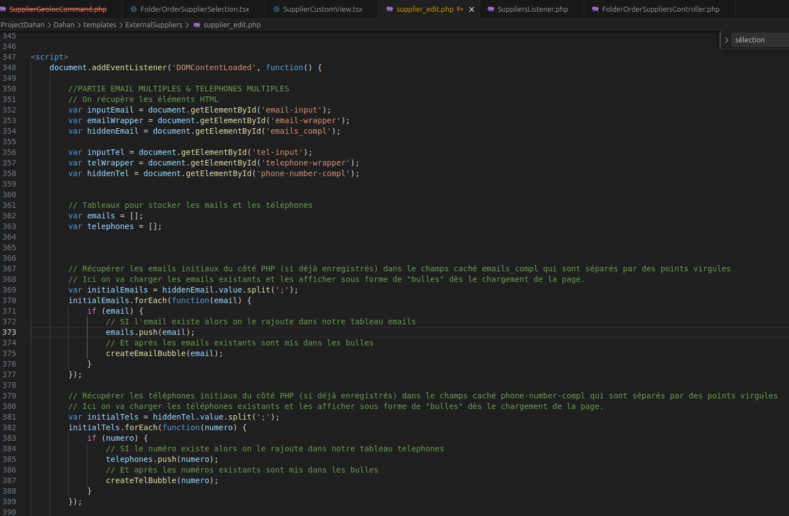Image resolution: width=789 pixels, height=516 pixels.
Task: Click React icon on SupplierCustomView.tsx tab
Action: (x=276, y=9)
